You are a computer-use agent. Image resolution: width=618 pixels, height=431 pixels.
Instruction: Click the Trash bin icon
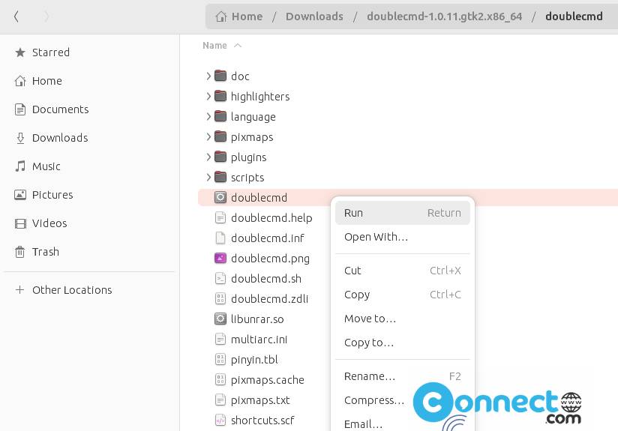click(x=20, y=252)
